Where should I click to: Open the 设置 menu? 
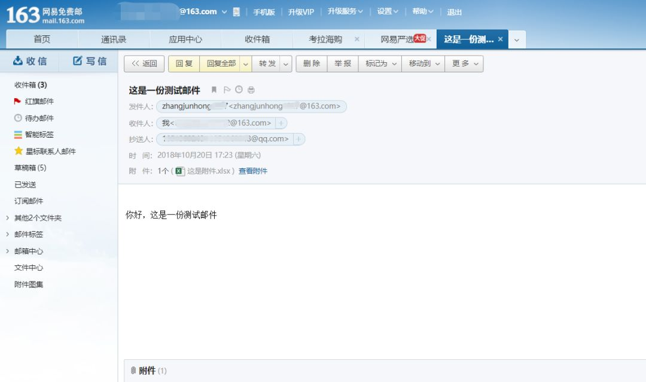(x=388, y=11)
